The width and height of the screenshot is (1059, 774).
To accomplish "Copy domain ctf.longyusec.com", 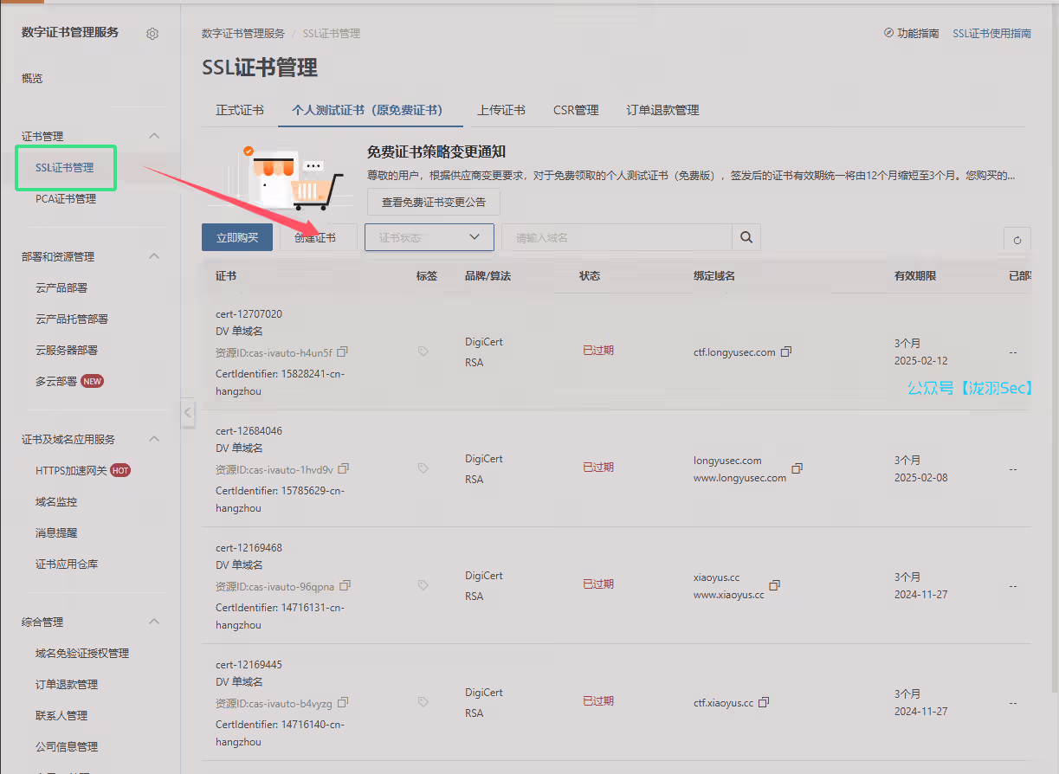I will point(786,352).
